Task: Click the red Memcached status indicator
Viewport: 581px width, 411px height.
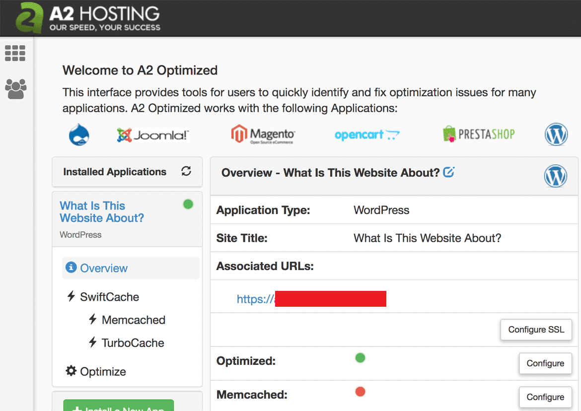Action: pos(360,391)
